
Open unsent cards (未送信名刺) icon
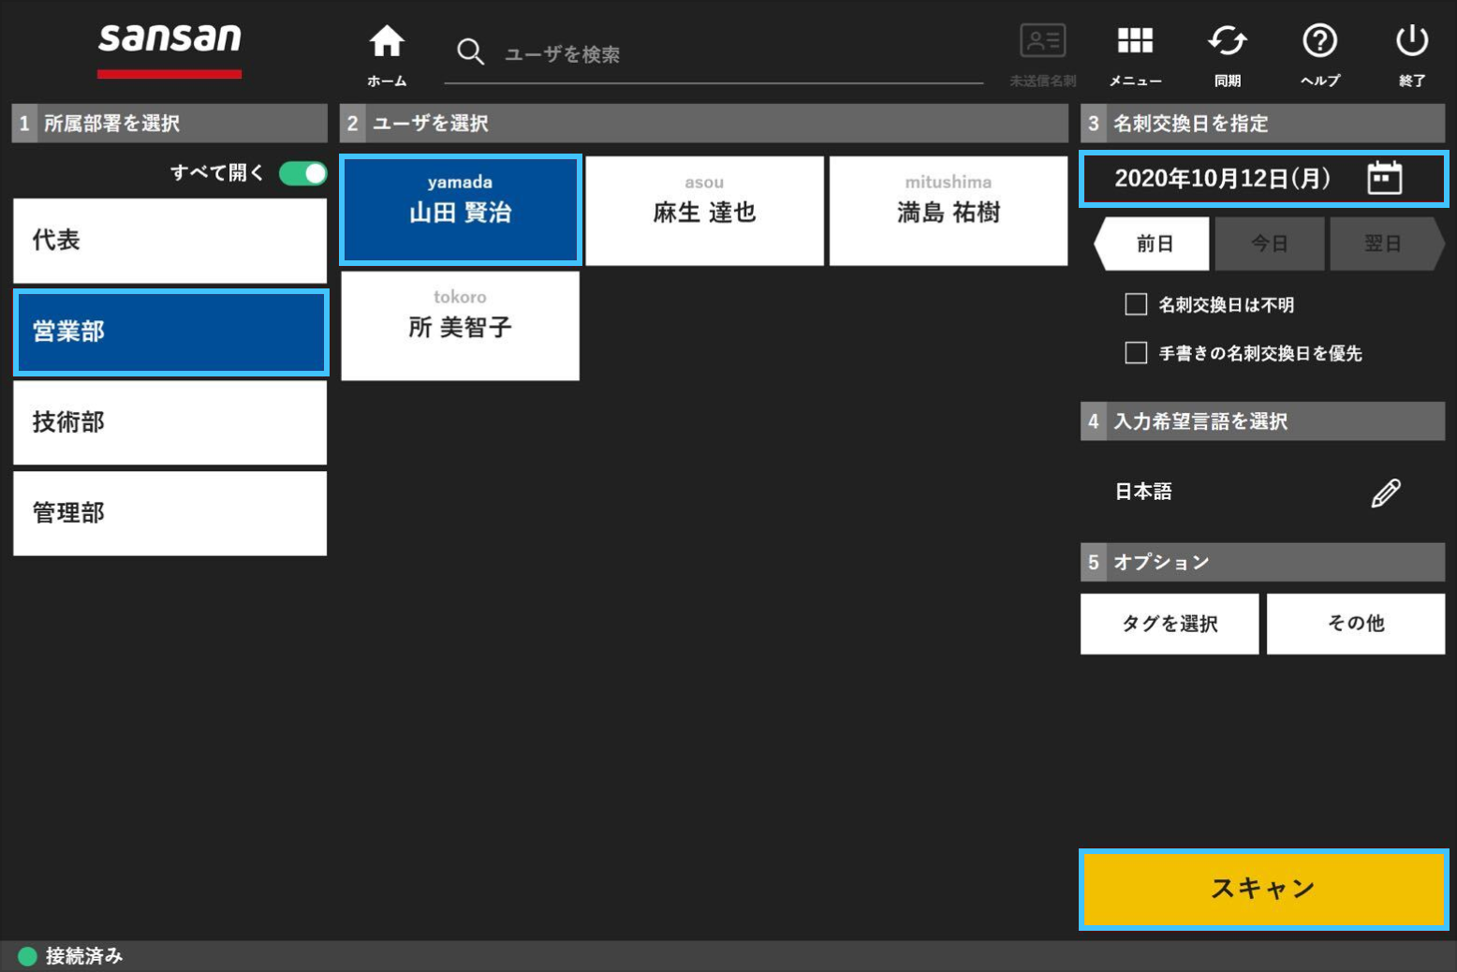(1042, 55)
